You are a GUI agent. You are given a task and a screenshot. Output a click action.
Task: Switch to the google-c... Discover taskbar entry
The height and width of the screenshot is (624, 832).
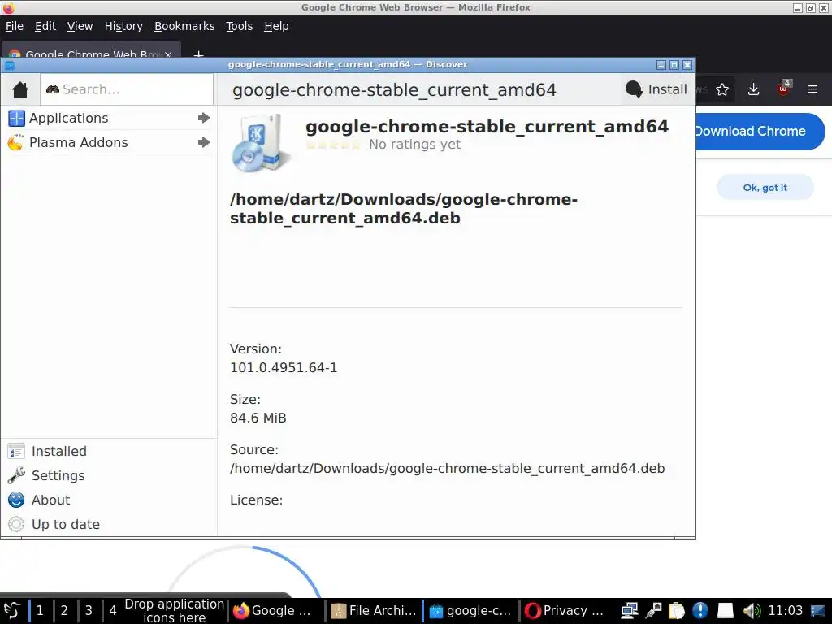coord(471,610)
